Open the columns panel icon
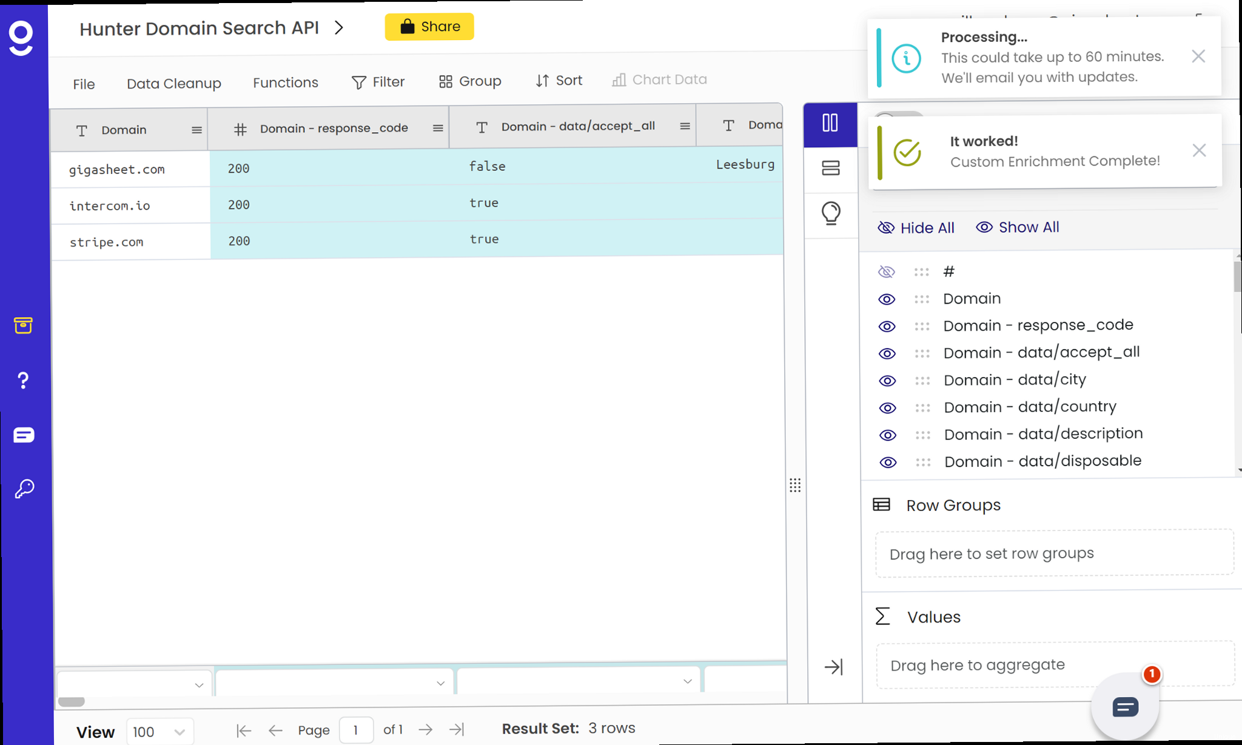The width and height of the screenshot is (1242, 745). coord(830,124)
